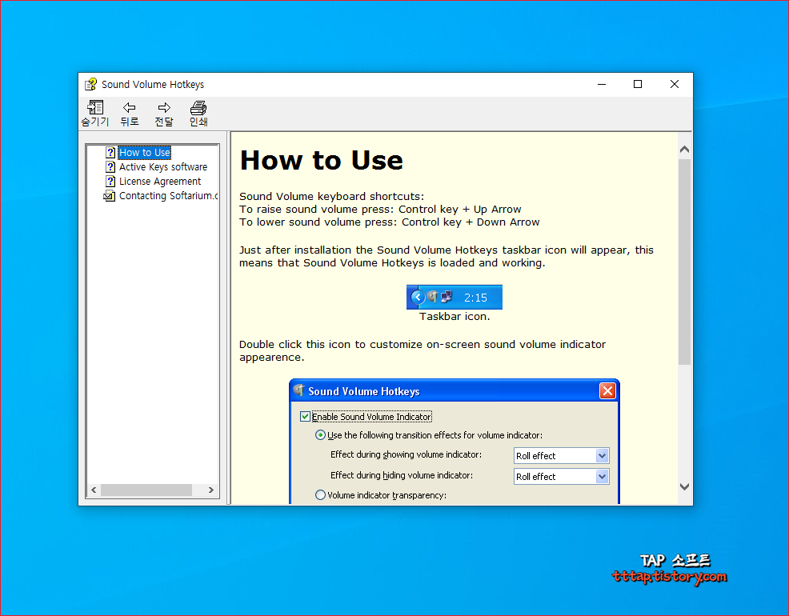The image size is (789, 616).
Task: Go forward with the 전달 arrow button
Action: 164,113
